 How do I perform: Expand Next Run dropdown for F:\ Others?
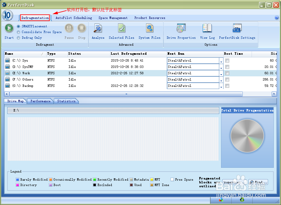(x=221, y=79)
